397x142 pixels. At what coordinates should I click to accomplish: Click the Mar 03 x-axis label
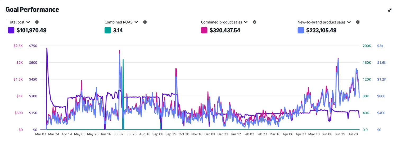pyautogui.click(x=41, y=134)
